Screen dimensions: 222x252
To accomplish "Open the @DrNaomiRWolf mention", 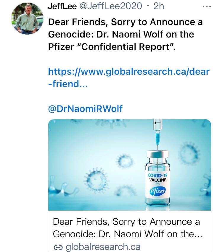I will click(85, 109).
